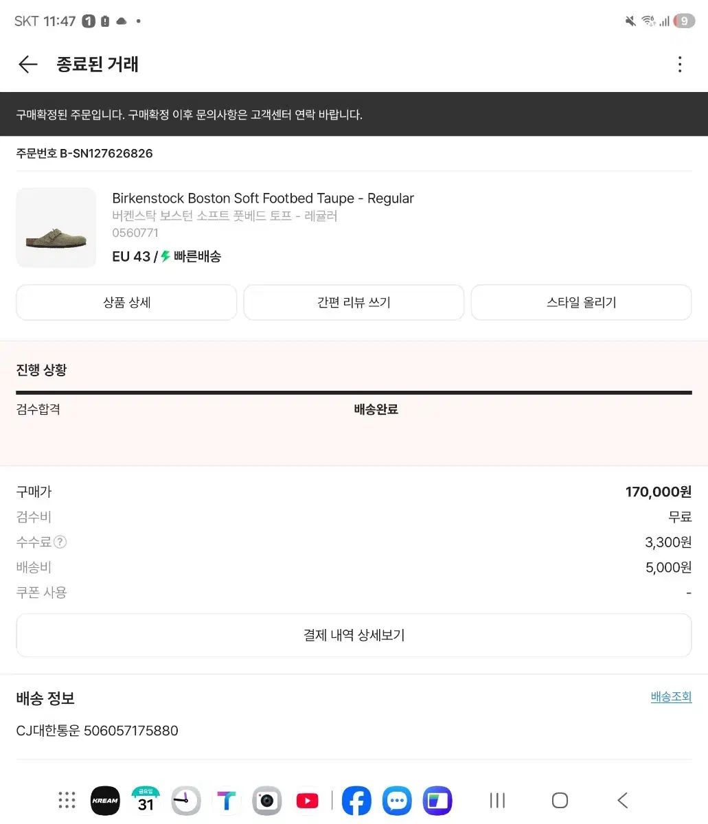This screenshot has height=824, width=708.
Task: Open the Facebook app in dock
Action: (356, 801)
